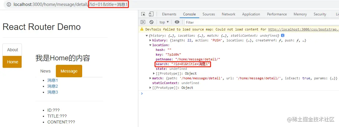
Task: Expand the bottom [[Prototype]]: Object entry
Action: (x=150, y=88)
